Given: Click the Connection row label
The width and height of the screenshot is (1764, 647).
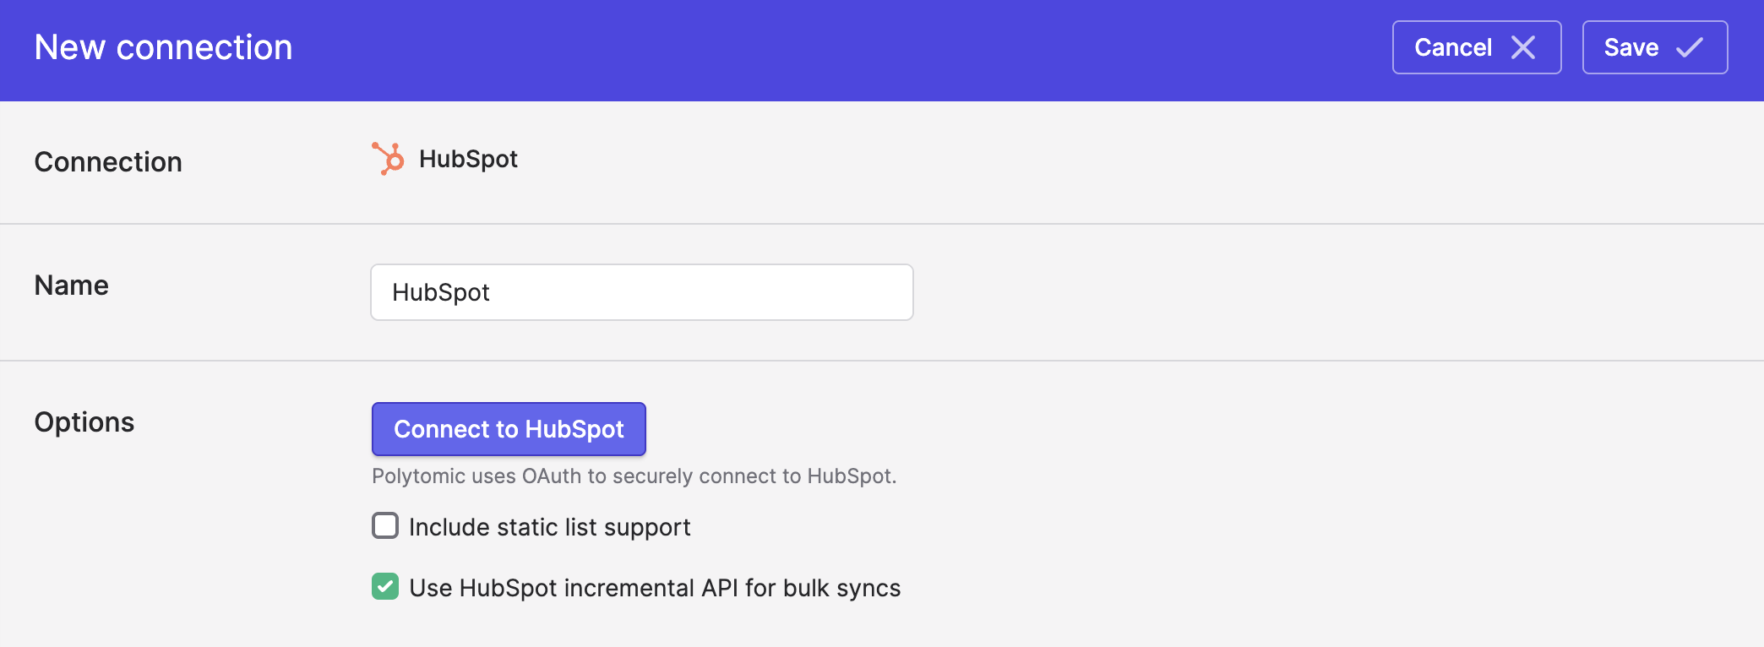Looking at the screenshot, I should tap(108, 162).
